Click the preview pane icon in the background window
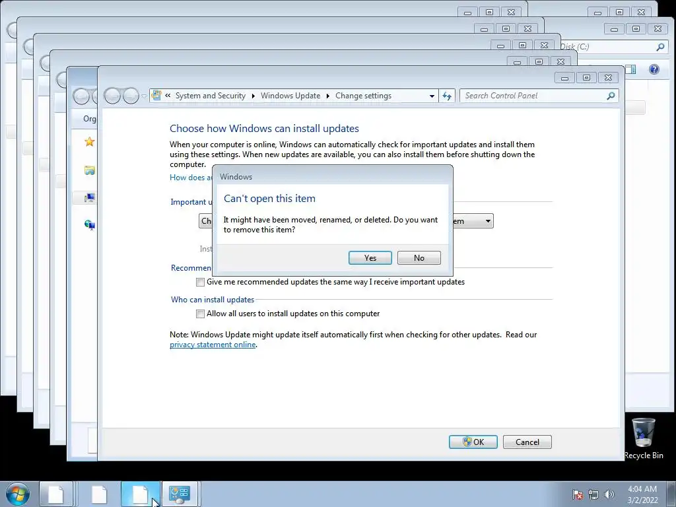 630,69
